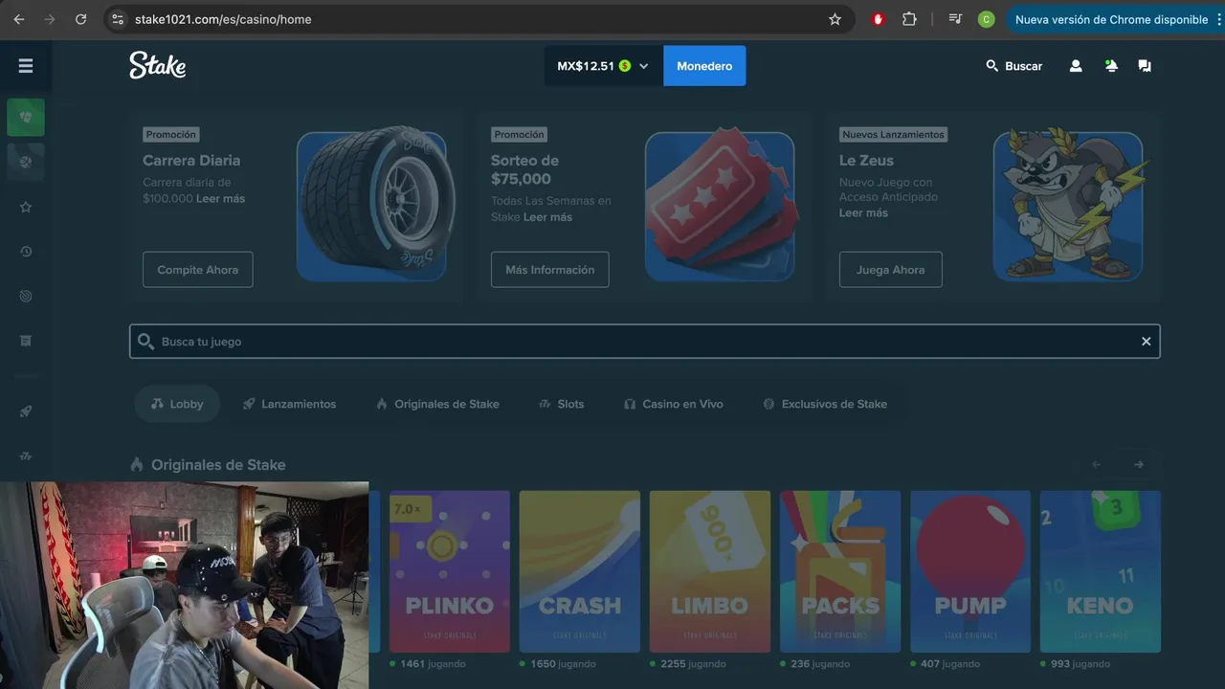
Task: Open notifications bell icon
Action: pos(1110,66)
